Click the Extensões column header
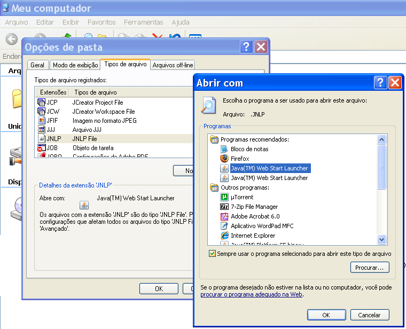This screenshot has height=329, width=406. (x=53, y=92)
